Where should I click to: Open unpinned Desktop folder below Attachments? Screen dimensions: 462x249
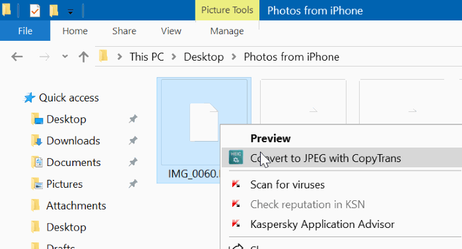click(66, 227)
